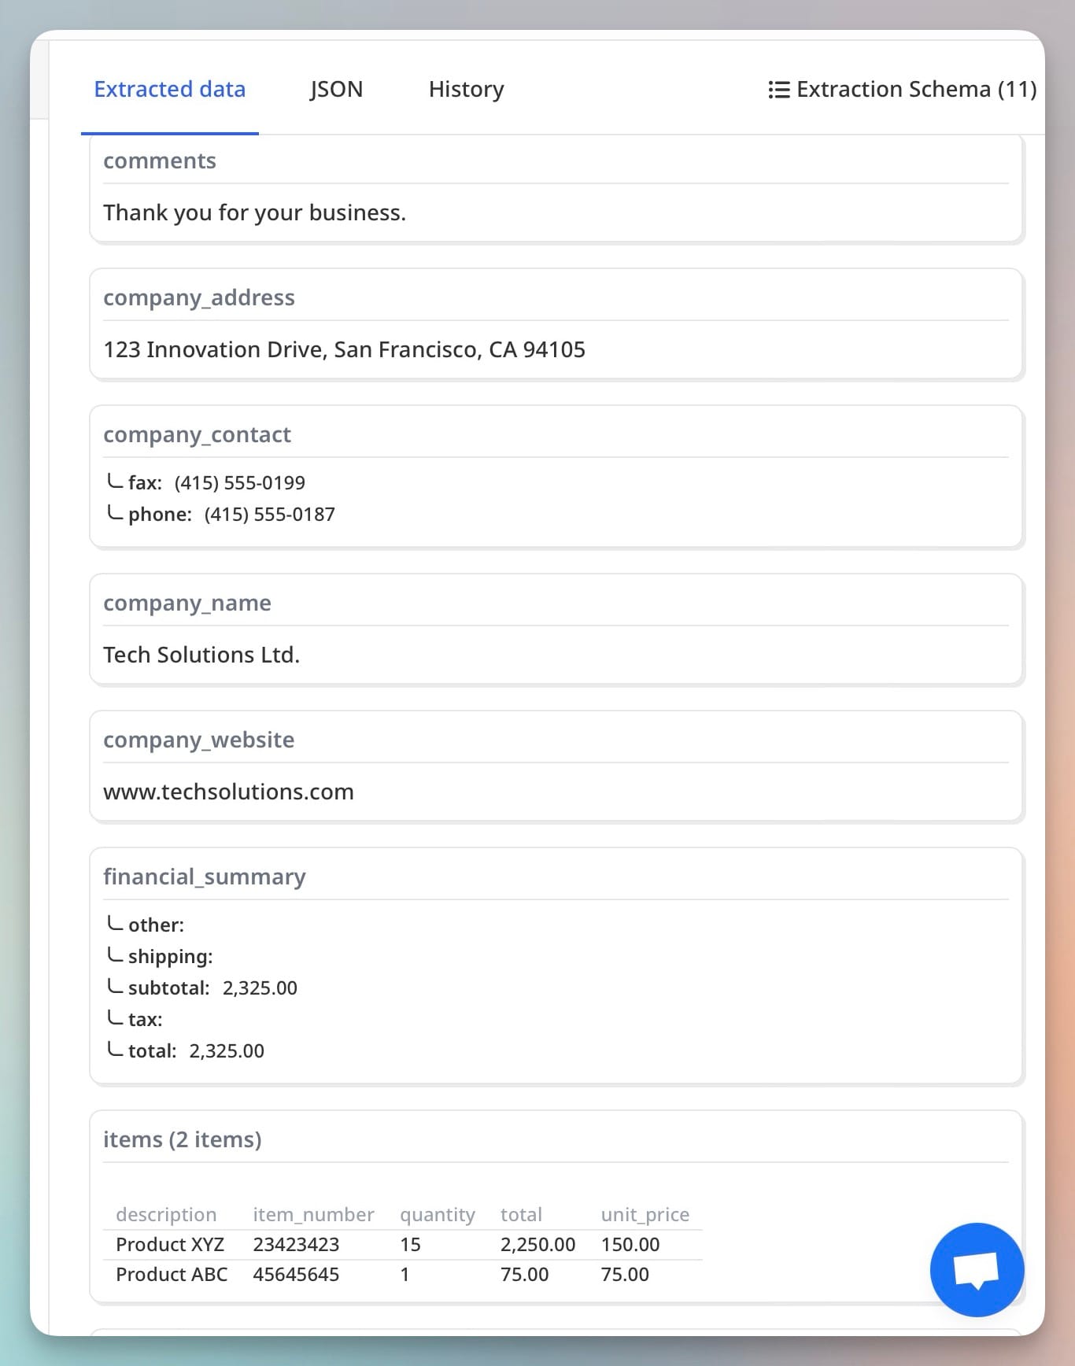Click the company_name value Tech Solutions Ltd.

pos(201,655)
